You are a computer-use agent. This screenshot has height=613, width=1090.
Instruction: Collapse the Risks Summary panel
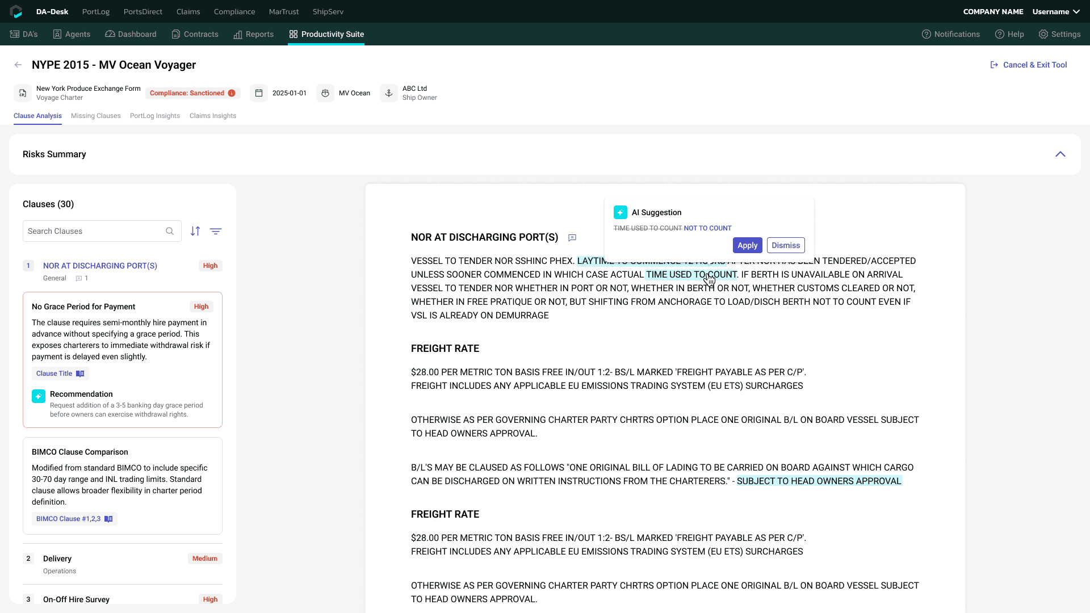pyautogui.click(x=1060, y=154)
